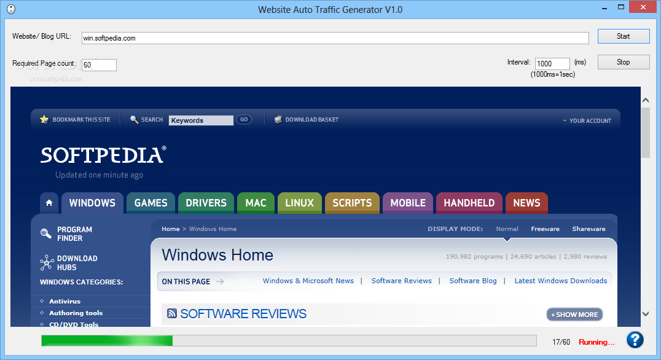
Task: Click the Stop button
Action: click(624, 62)
